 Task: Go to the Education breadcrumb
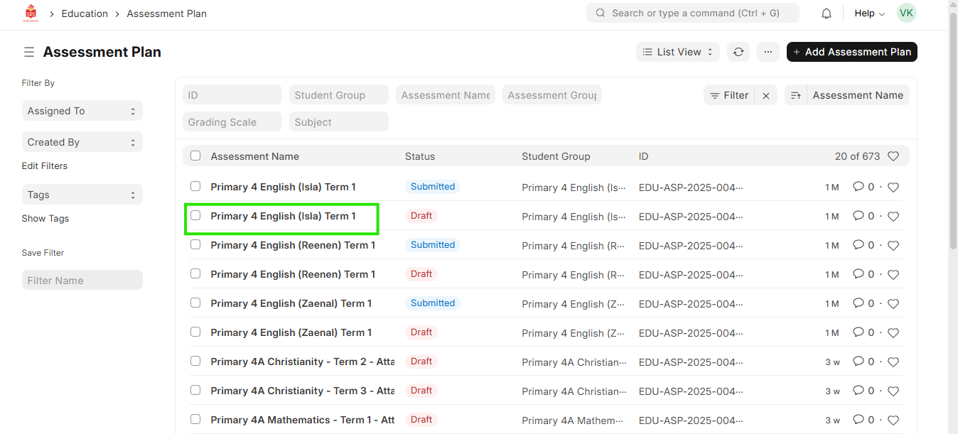pos(85,13)
